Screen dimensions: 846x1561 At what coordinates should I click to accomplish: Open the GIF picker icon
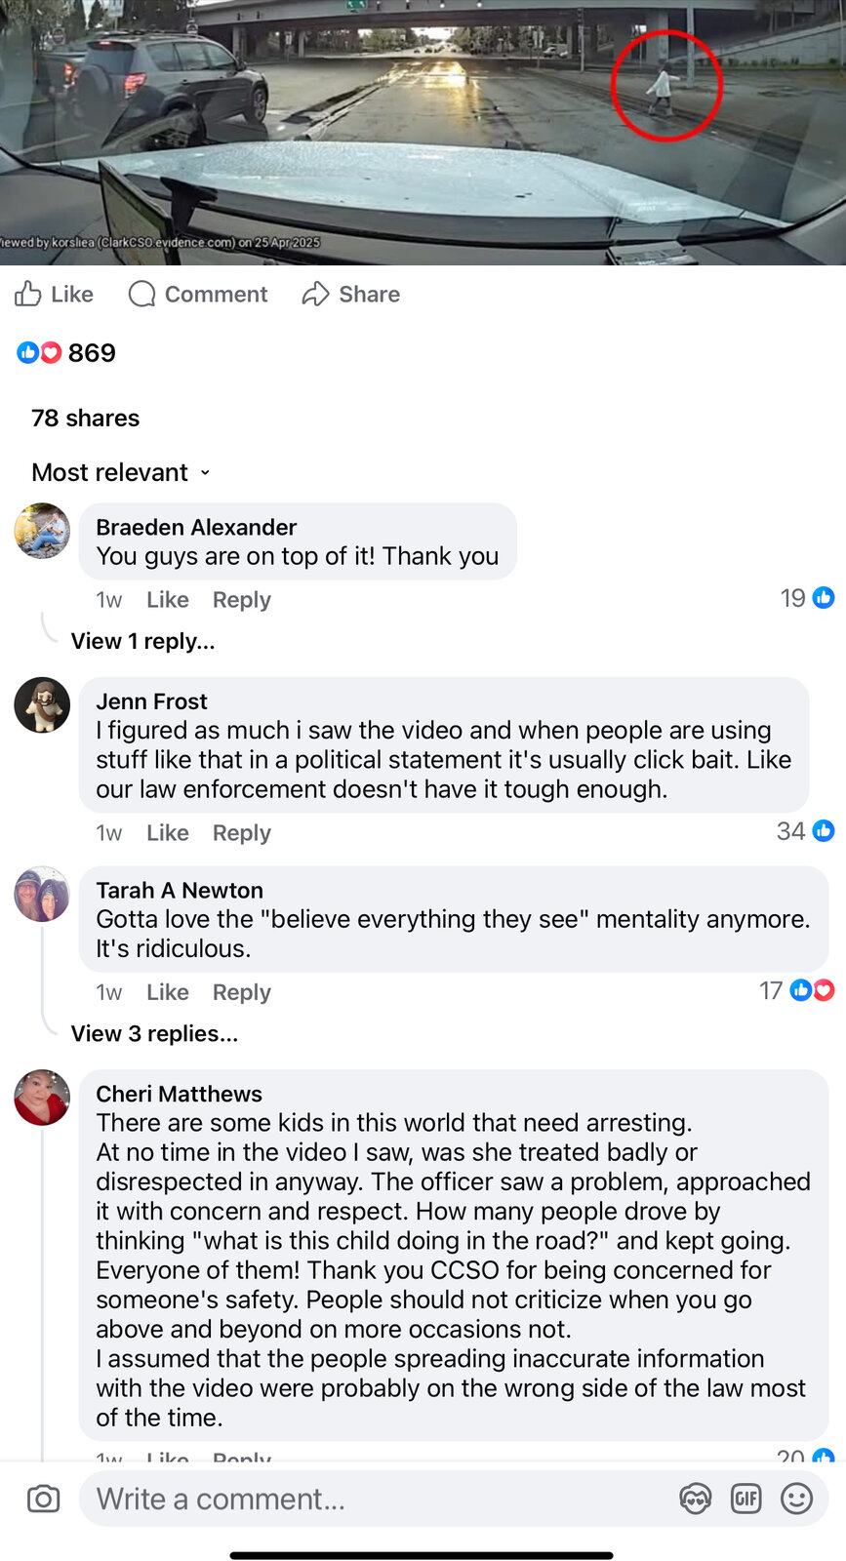(x=745, y=1499)
